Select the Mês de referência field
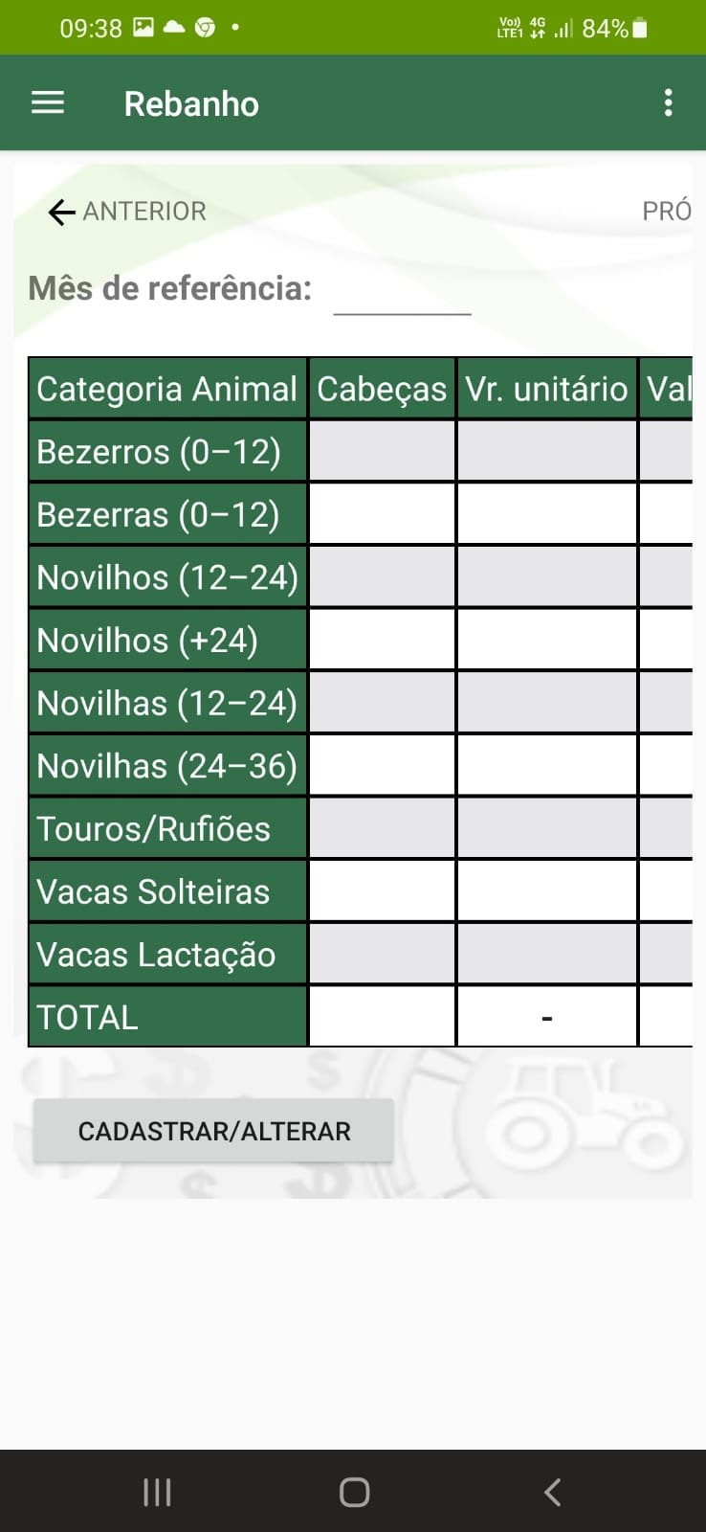Image resolution: width=706 pixels, height=1532 pixels. pyautogui.click(x=402, y=292)
